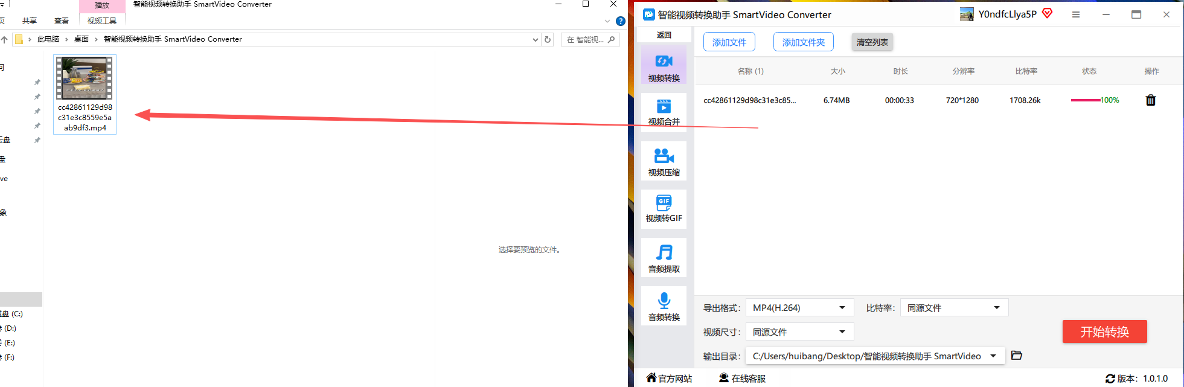Select the mp4 video thumbnail in Explorer

(85, 78)
